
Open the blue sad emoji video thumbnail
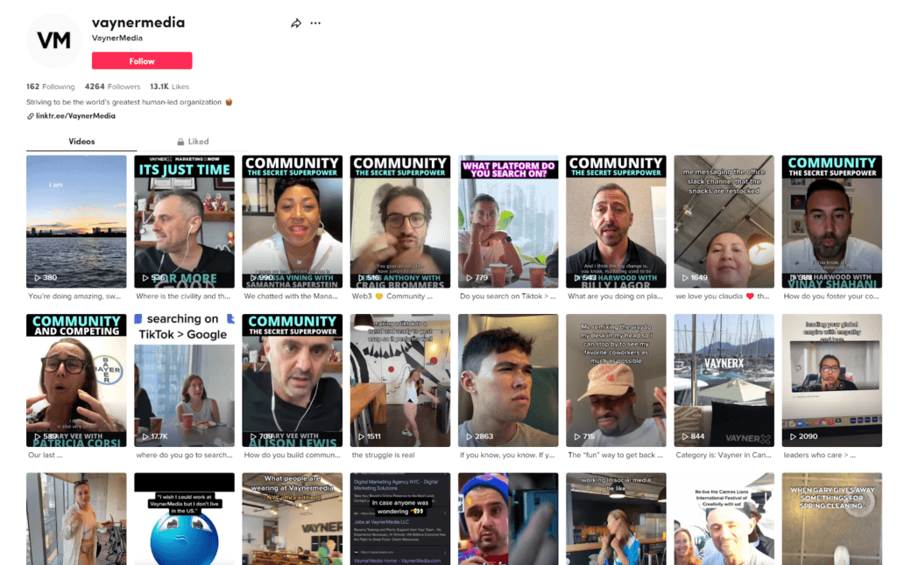184,519
